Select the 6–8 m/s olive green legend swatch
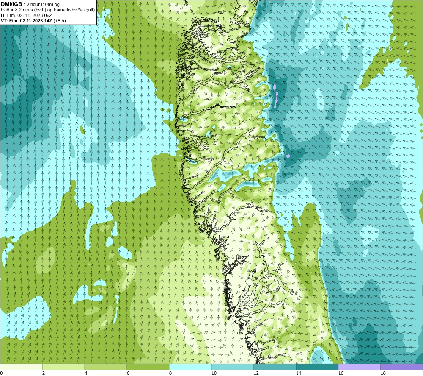Viewport: 423px width, 376px height. [148, 367]
